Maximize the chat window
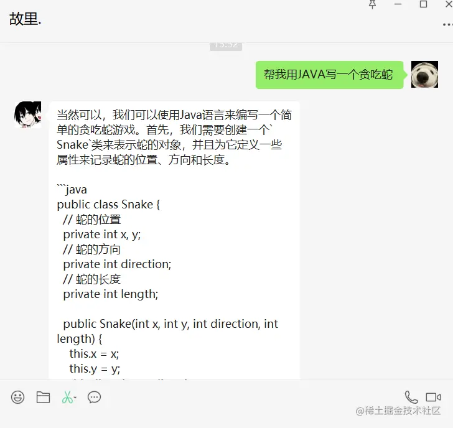Viewport: 453px width, 428px height. coord(423,4)
